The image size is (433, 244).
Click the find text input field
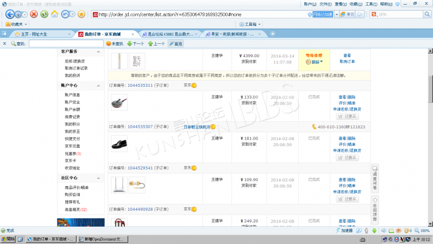pyautogui.click(x=66, y=44)
